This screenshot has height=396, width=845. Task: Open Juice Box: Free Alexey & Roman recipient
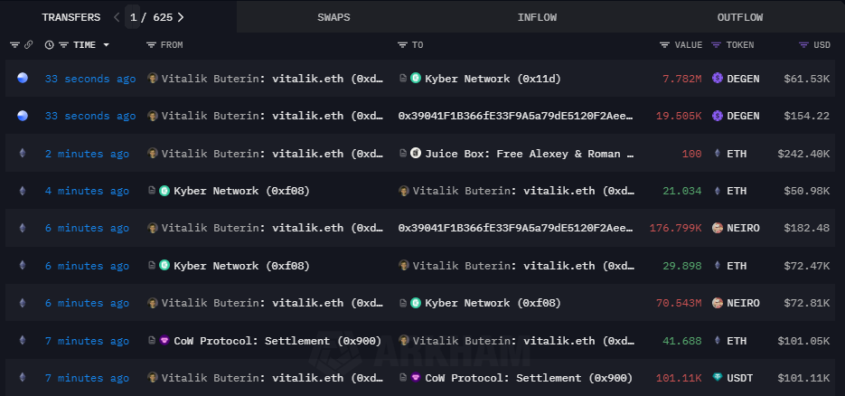click(x=530, y=154)
